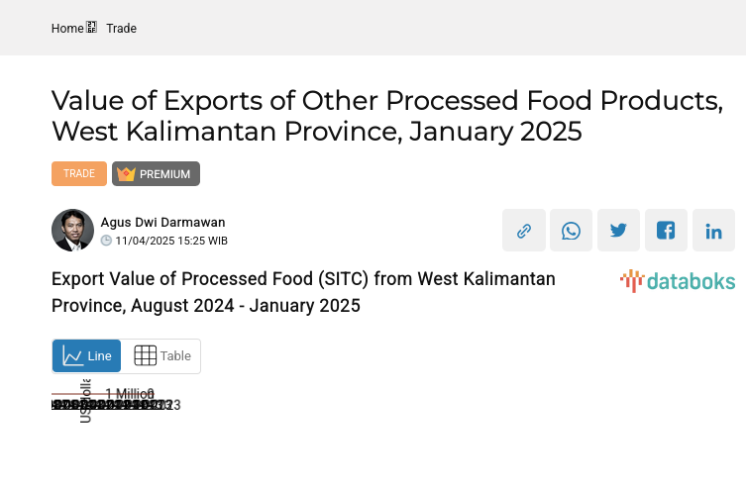Viewport: 746px width, 493px height.
Task: Click the clock icon beside the publish date
Action: tap(106, 241)
